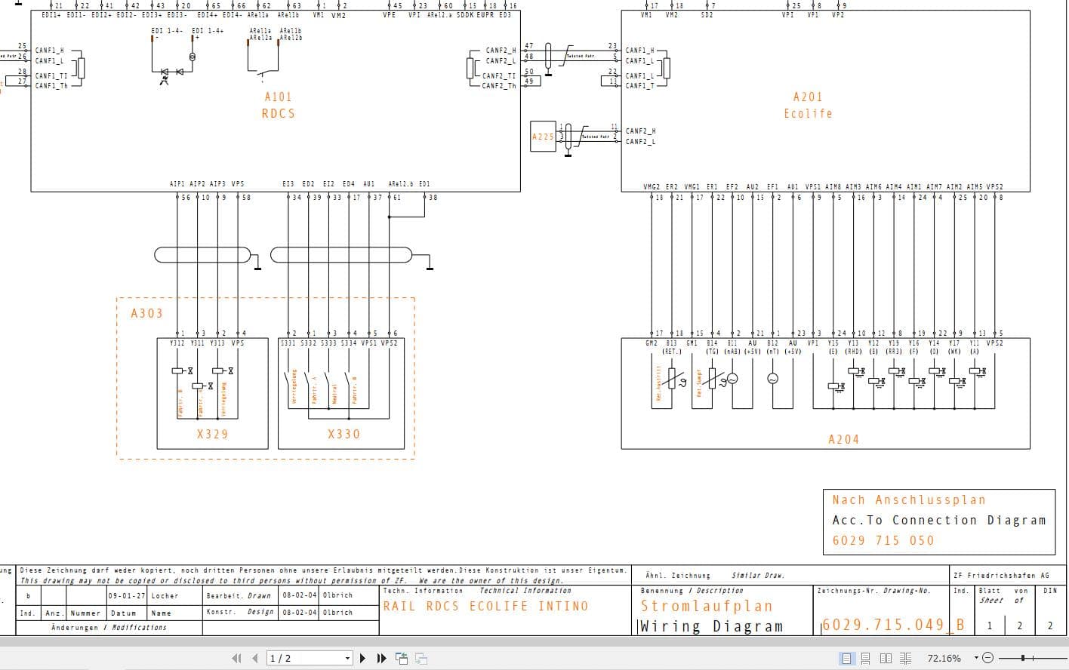1069x670 pixels.
Task: Click the go to next view icon
Action: (x=421, y=658)
